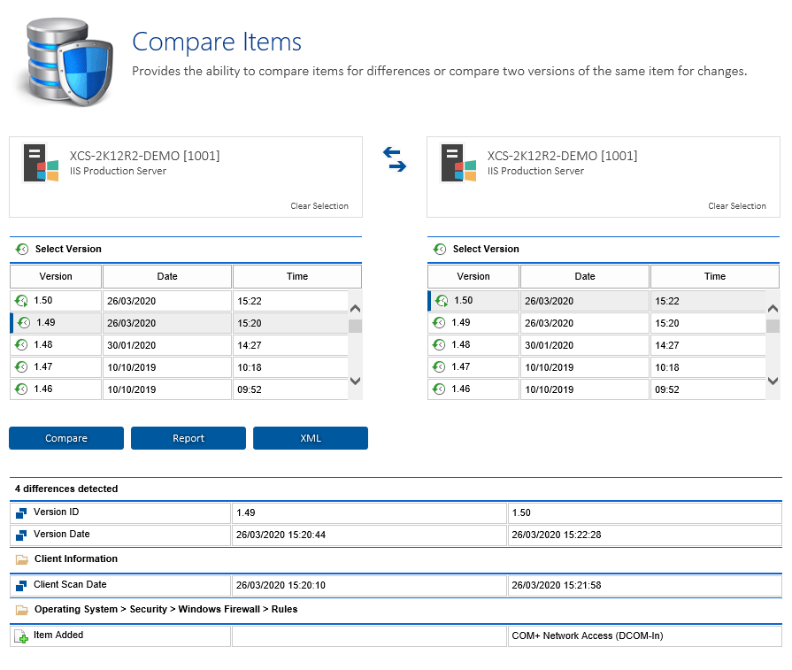792x670 pixels.
Task: Click right table scroll down arrow
Action: click(x=773, y=381)
